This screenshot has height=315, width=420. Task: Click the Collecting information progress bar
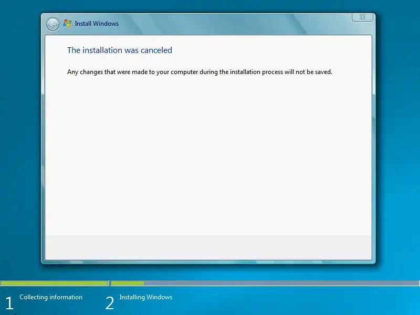click(x=55, y=283)
